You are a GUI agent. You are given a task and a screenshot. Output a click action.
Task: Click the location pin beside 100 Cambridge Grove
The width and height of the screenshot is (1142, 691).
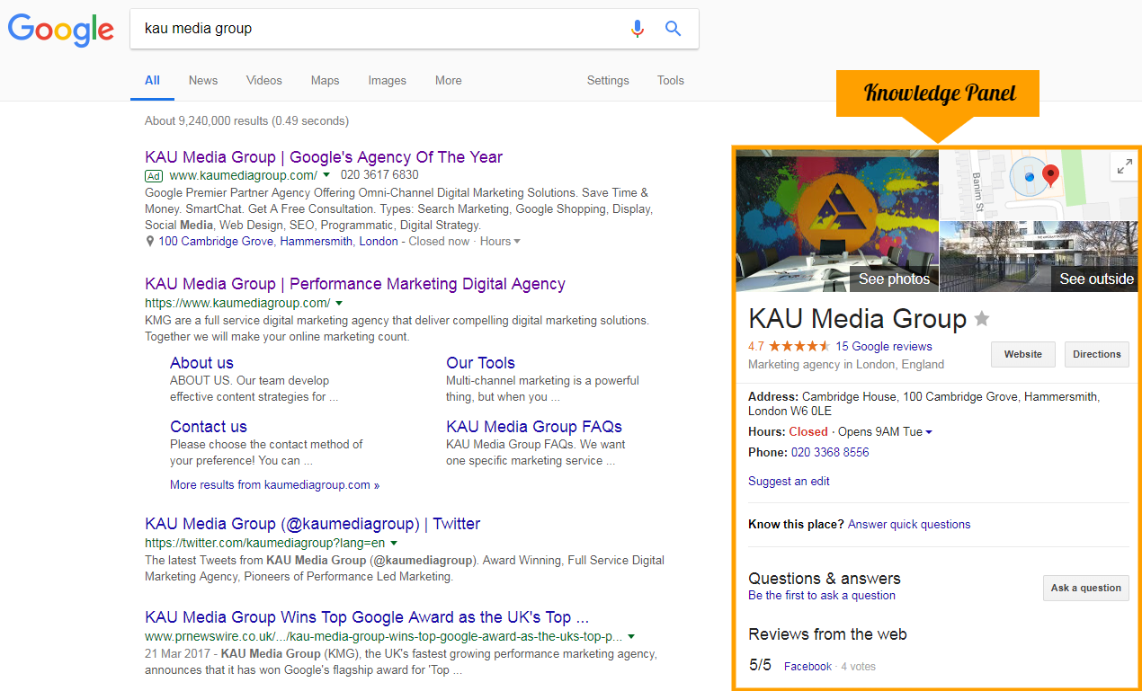(x=150, y=242)
